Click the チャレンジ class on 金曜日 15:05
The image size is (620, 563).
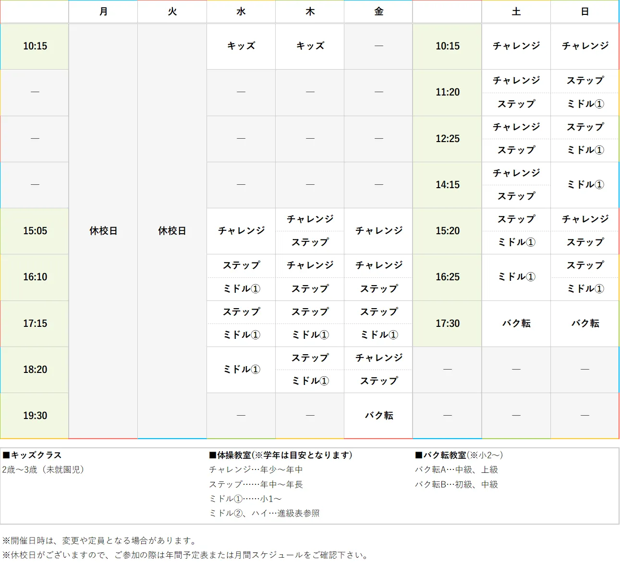tap(378, 231)
